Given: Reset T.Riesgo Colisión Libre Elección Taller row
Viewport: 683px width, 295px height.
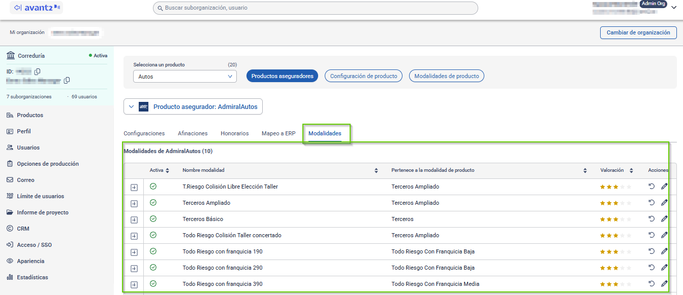Looking at the screenshot, I should click(651, 187).
